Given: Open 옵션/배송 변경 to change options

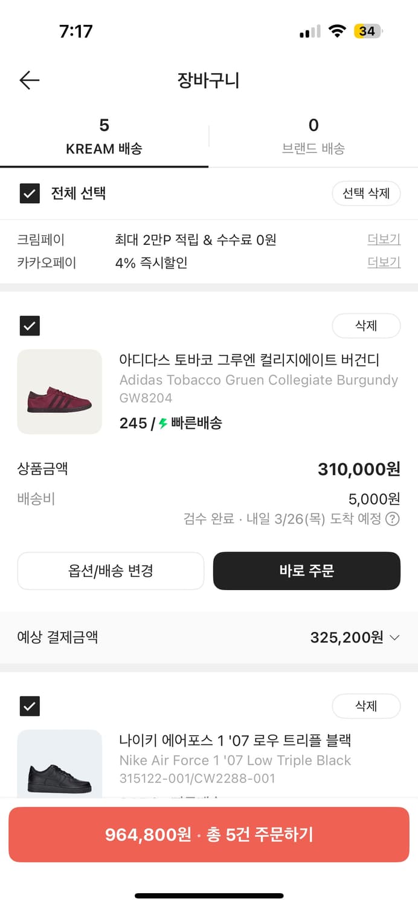Looking at the screenshot, I should (111, 571).
